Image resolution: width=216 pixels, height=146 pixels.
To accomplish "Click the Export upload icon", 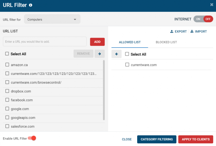I will click(x=172, y=32).
